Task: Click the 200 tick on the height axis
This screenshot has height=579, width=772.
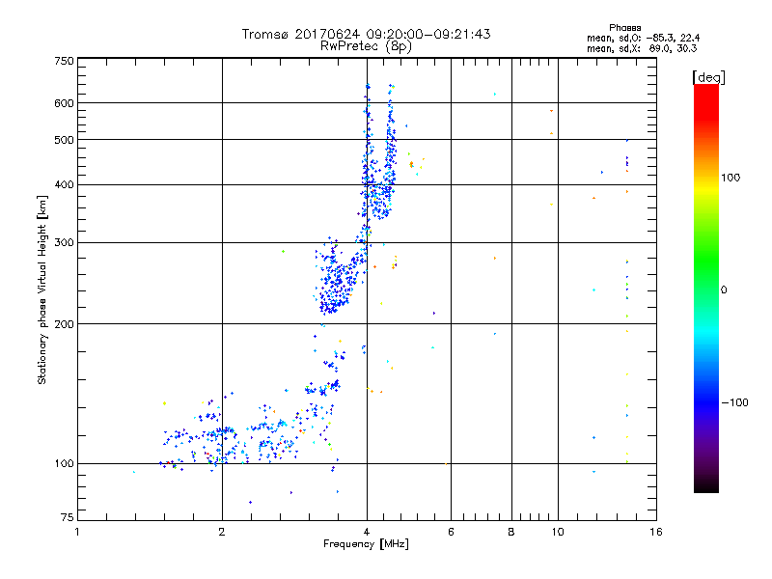Action: (64, 324)
